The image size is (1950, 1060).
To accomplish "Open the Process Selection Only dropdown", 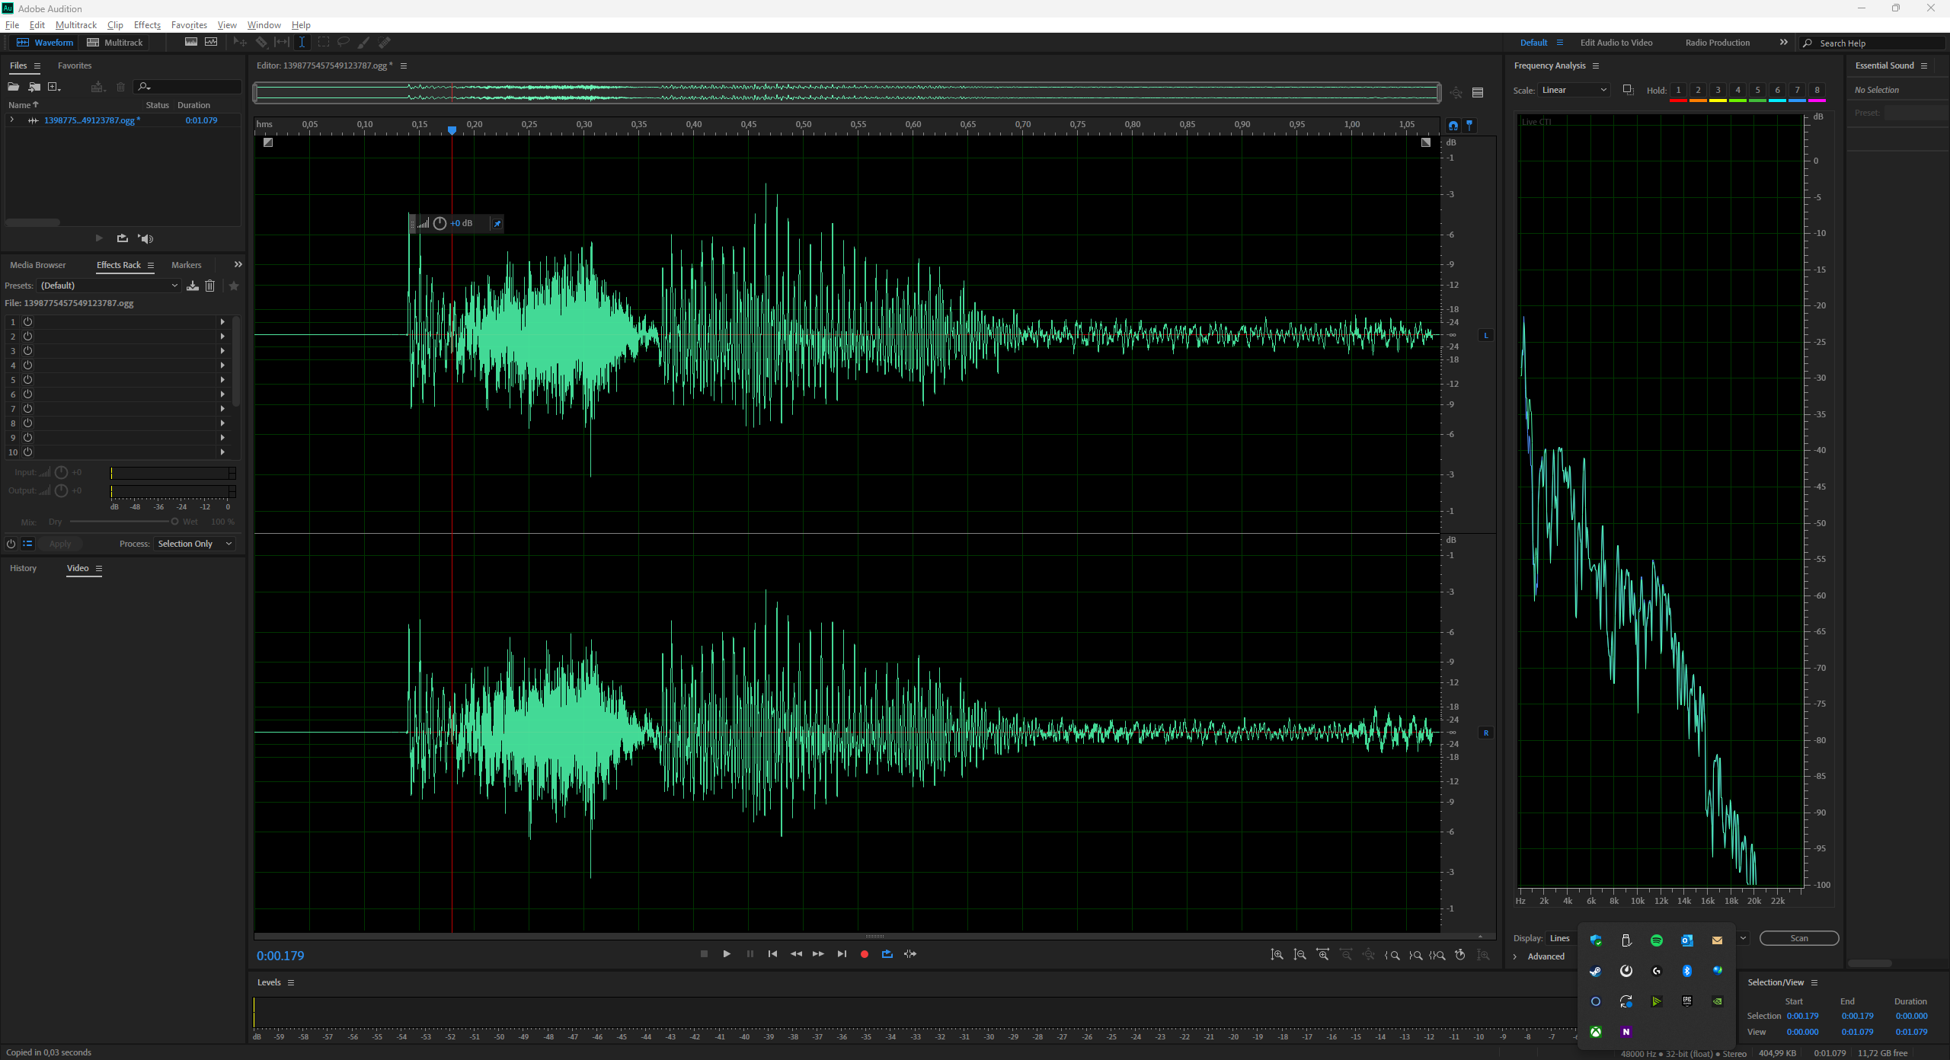I will click(x=194, y=544).
